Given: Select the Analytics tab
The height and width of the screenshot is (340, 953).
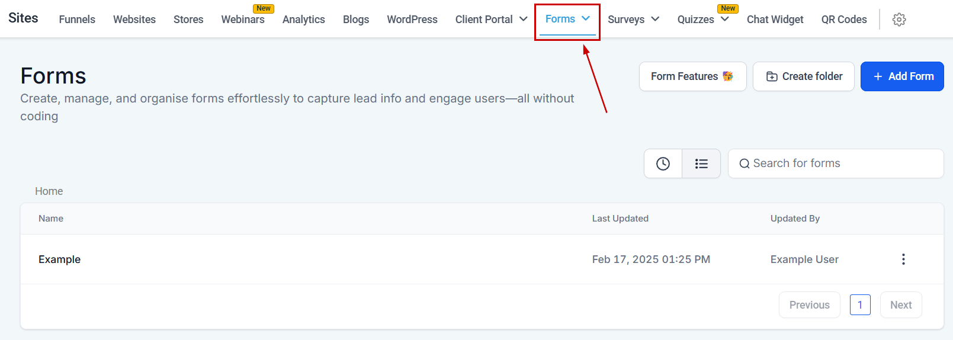Looking at the screenshot, I should pyautogui.click(x=303, y=20).
